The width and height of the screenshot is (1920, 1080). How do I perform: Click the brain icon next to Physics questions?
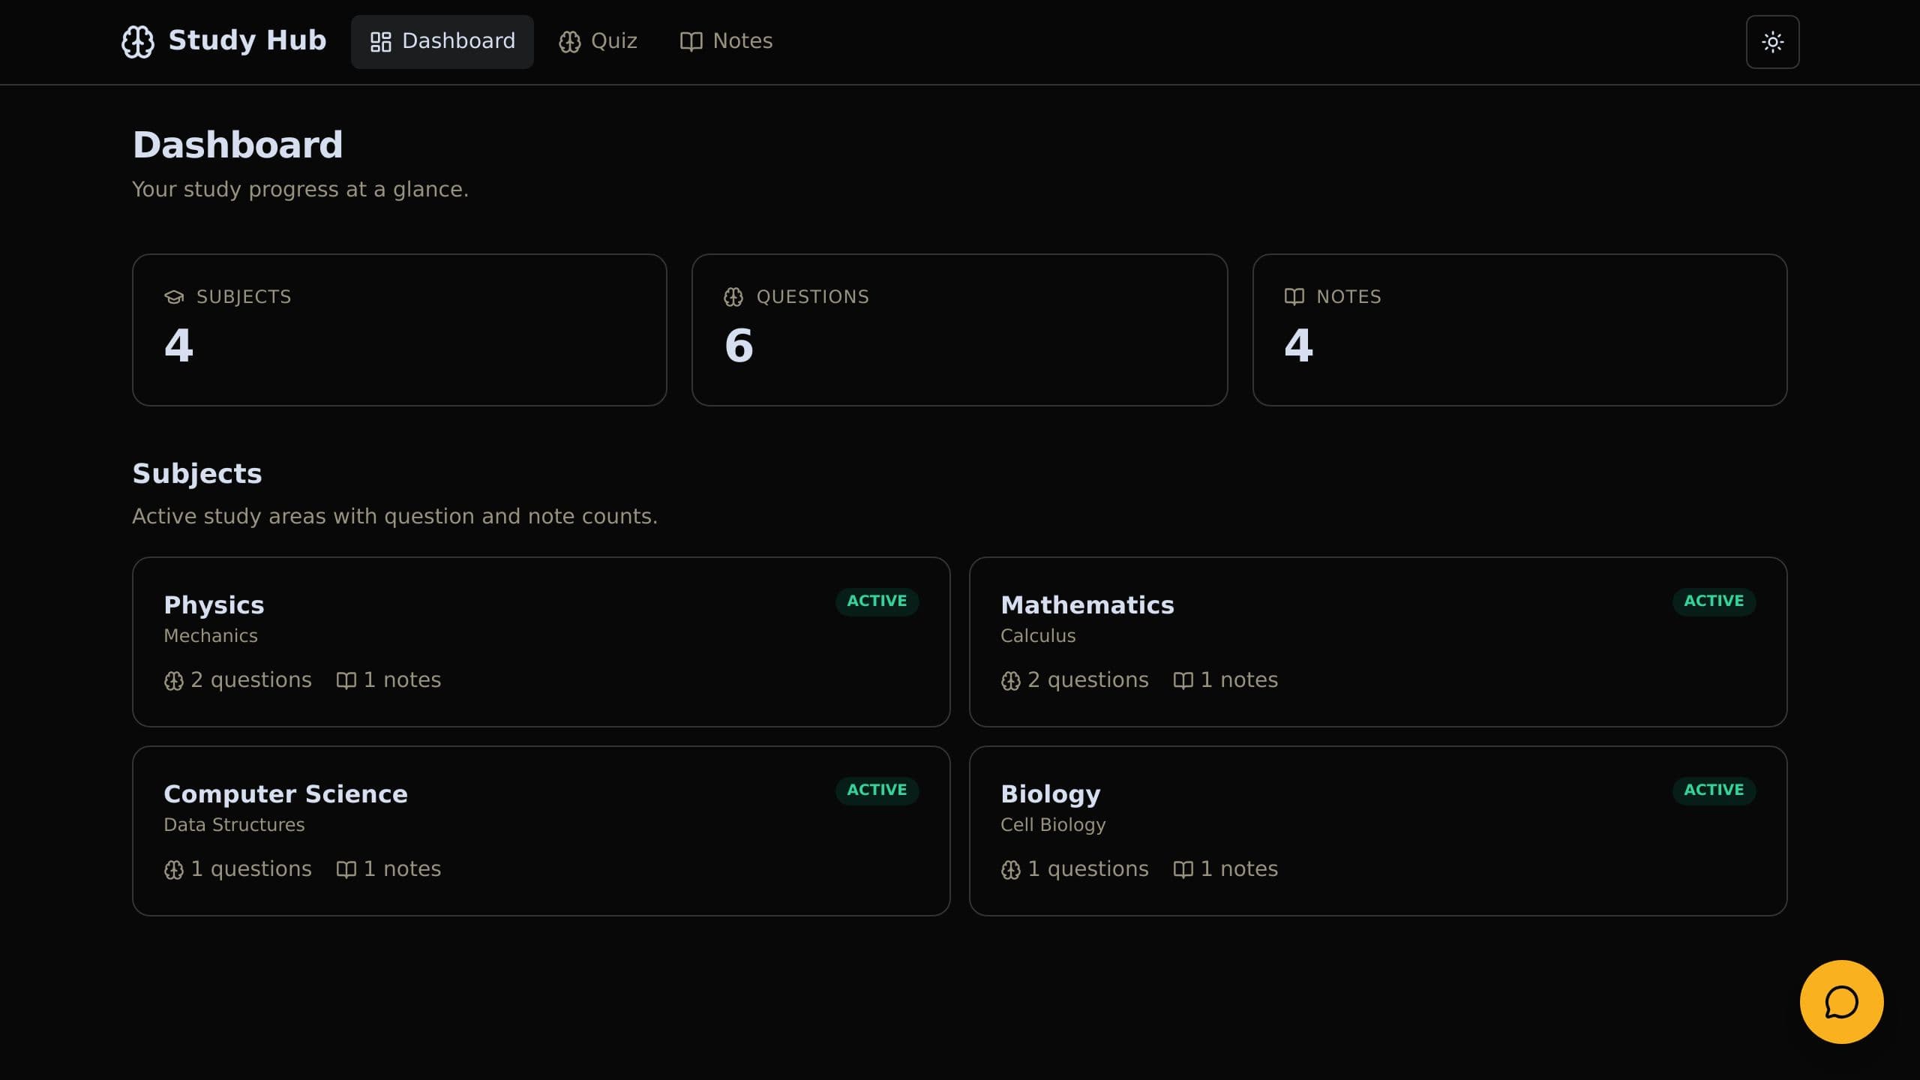(x=174, y=681)
